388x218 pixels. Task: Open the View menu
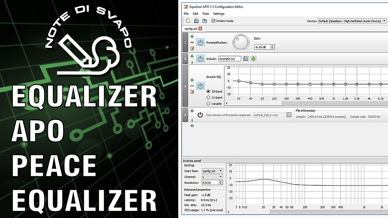[206, 14]
